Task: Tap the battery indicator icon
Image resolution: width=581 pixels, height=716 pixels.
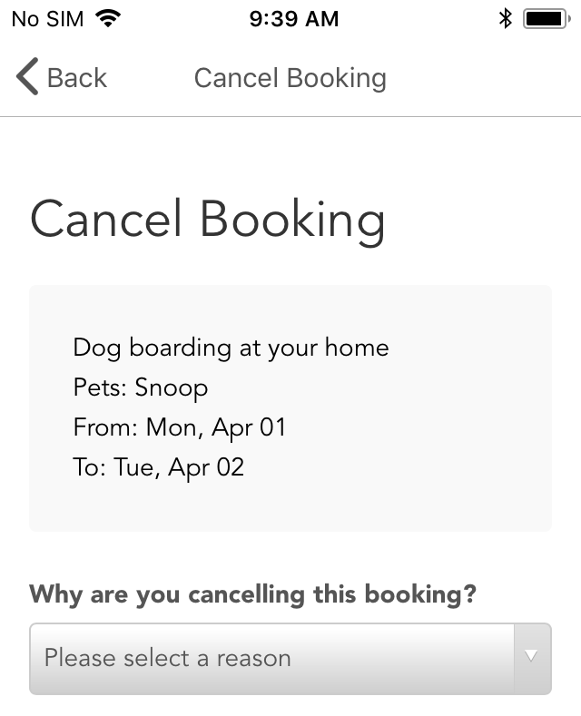Action: [x=547, y=19]
